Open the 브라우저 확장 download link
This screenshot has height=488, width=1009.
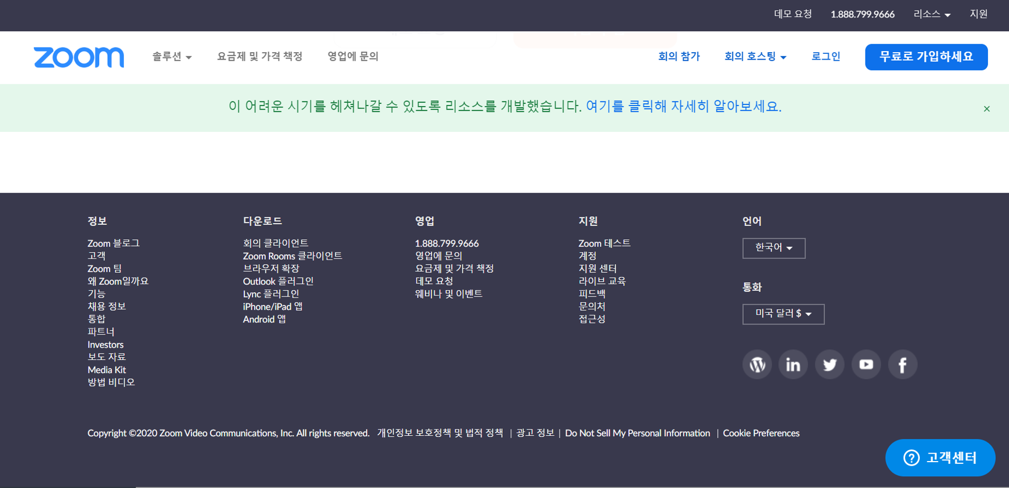click(271, 269)
